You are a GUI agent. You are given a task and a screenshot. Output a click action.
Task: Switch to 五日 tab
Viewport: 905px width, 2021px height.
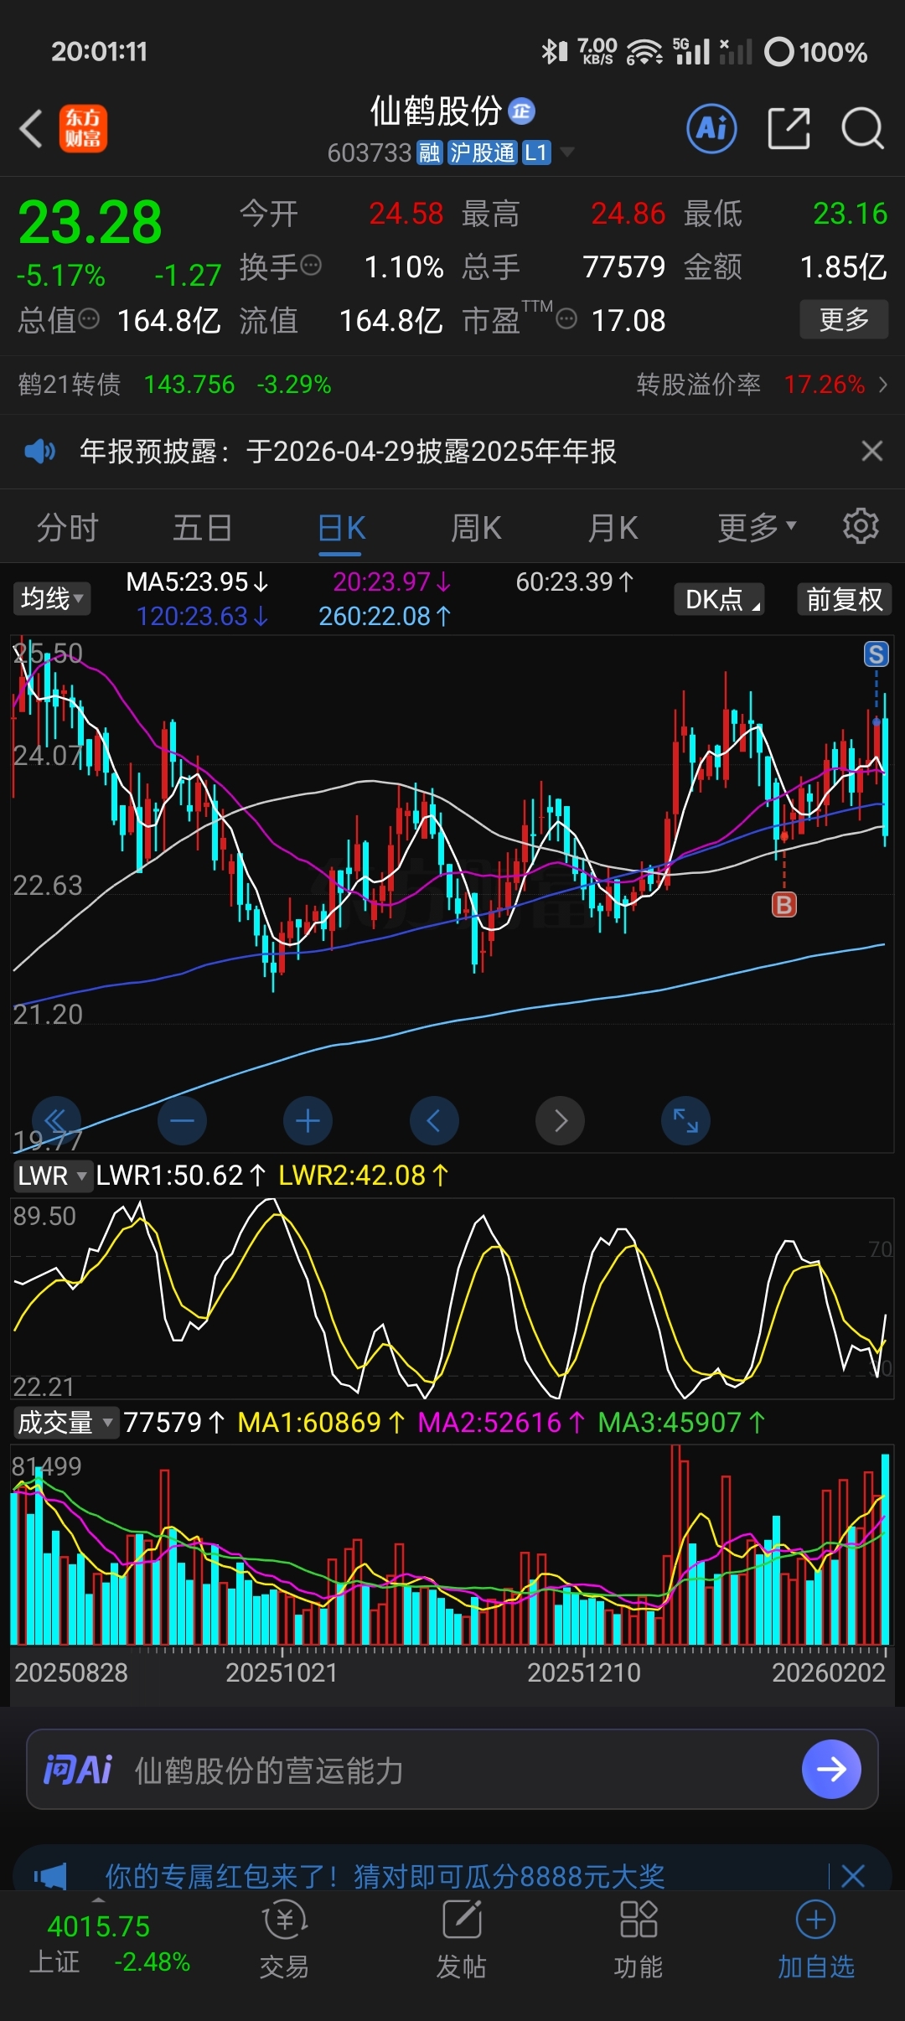pos(203,528)
